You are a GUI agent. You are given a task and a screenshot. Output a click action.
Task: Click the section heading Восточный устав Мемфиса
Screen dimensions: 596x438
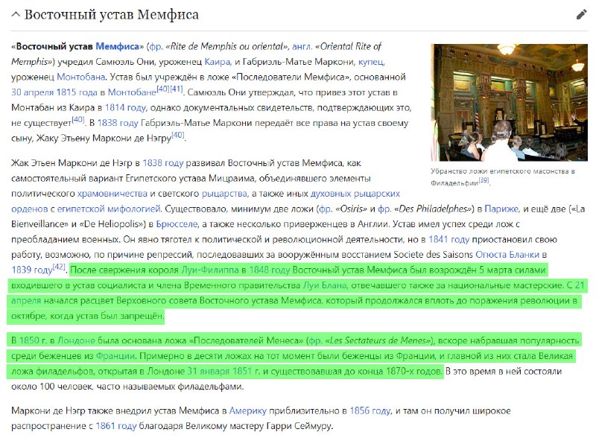[111, 15]
